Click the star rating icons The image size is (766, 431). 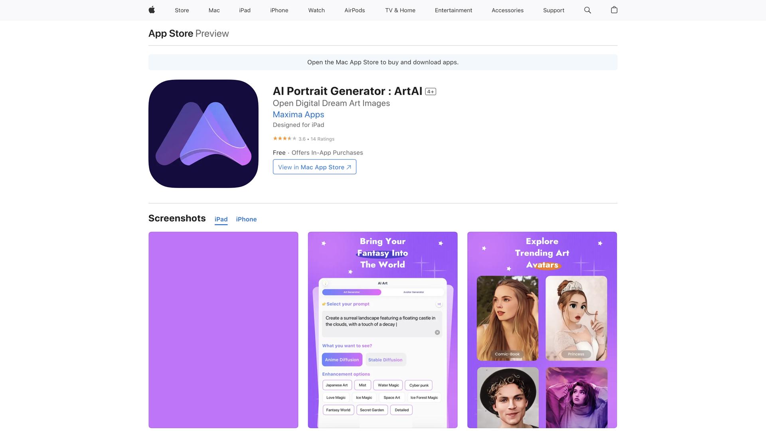coord(284,138)
